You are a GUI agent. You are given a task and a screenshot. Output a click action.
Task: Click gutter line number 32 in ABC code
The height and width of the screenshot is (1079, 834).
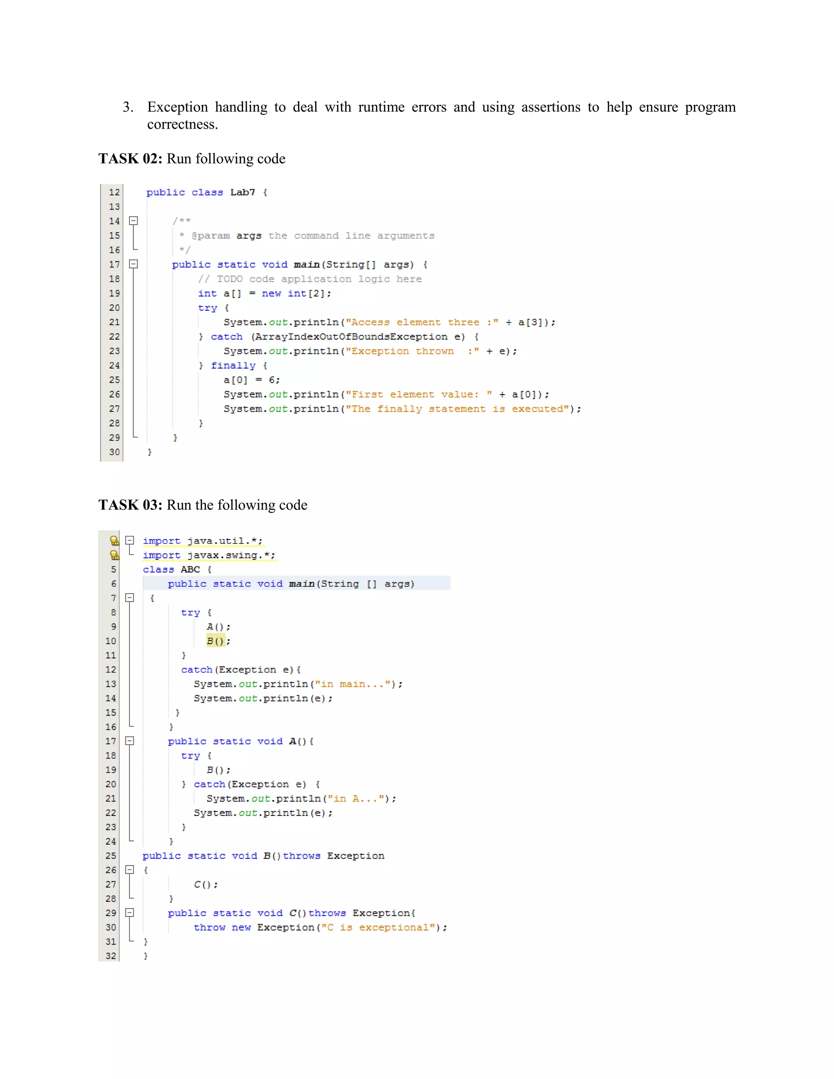(x=111, y=956)
